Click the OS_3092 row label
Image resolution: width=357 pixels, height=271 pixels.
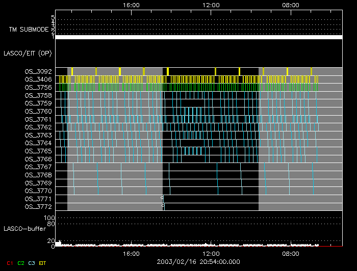coord(38,72)
